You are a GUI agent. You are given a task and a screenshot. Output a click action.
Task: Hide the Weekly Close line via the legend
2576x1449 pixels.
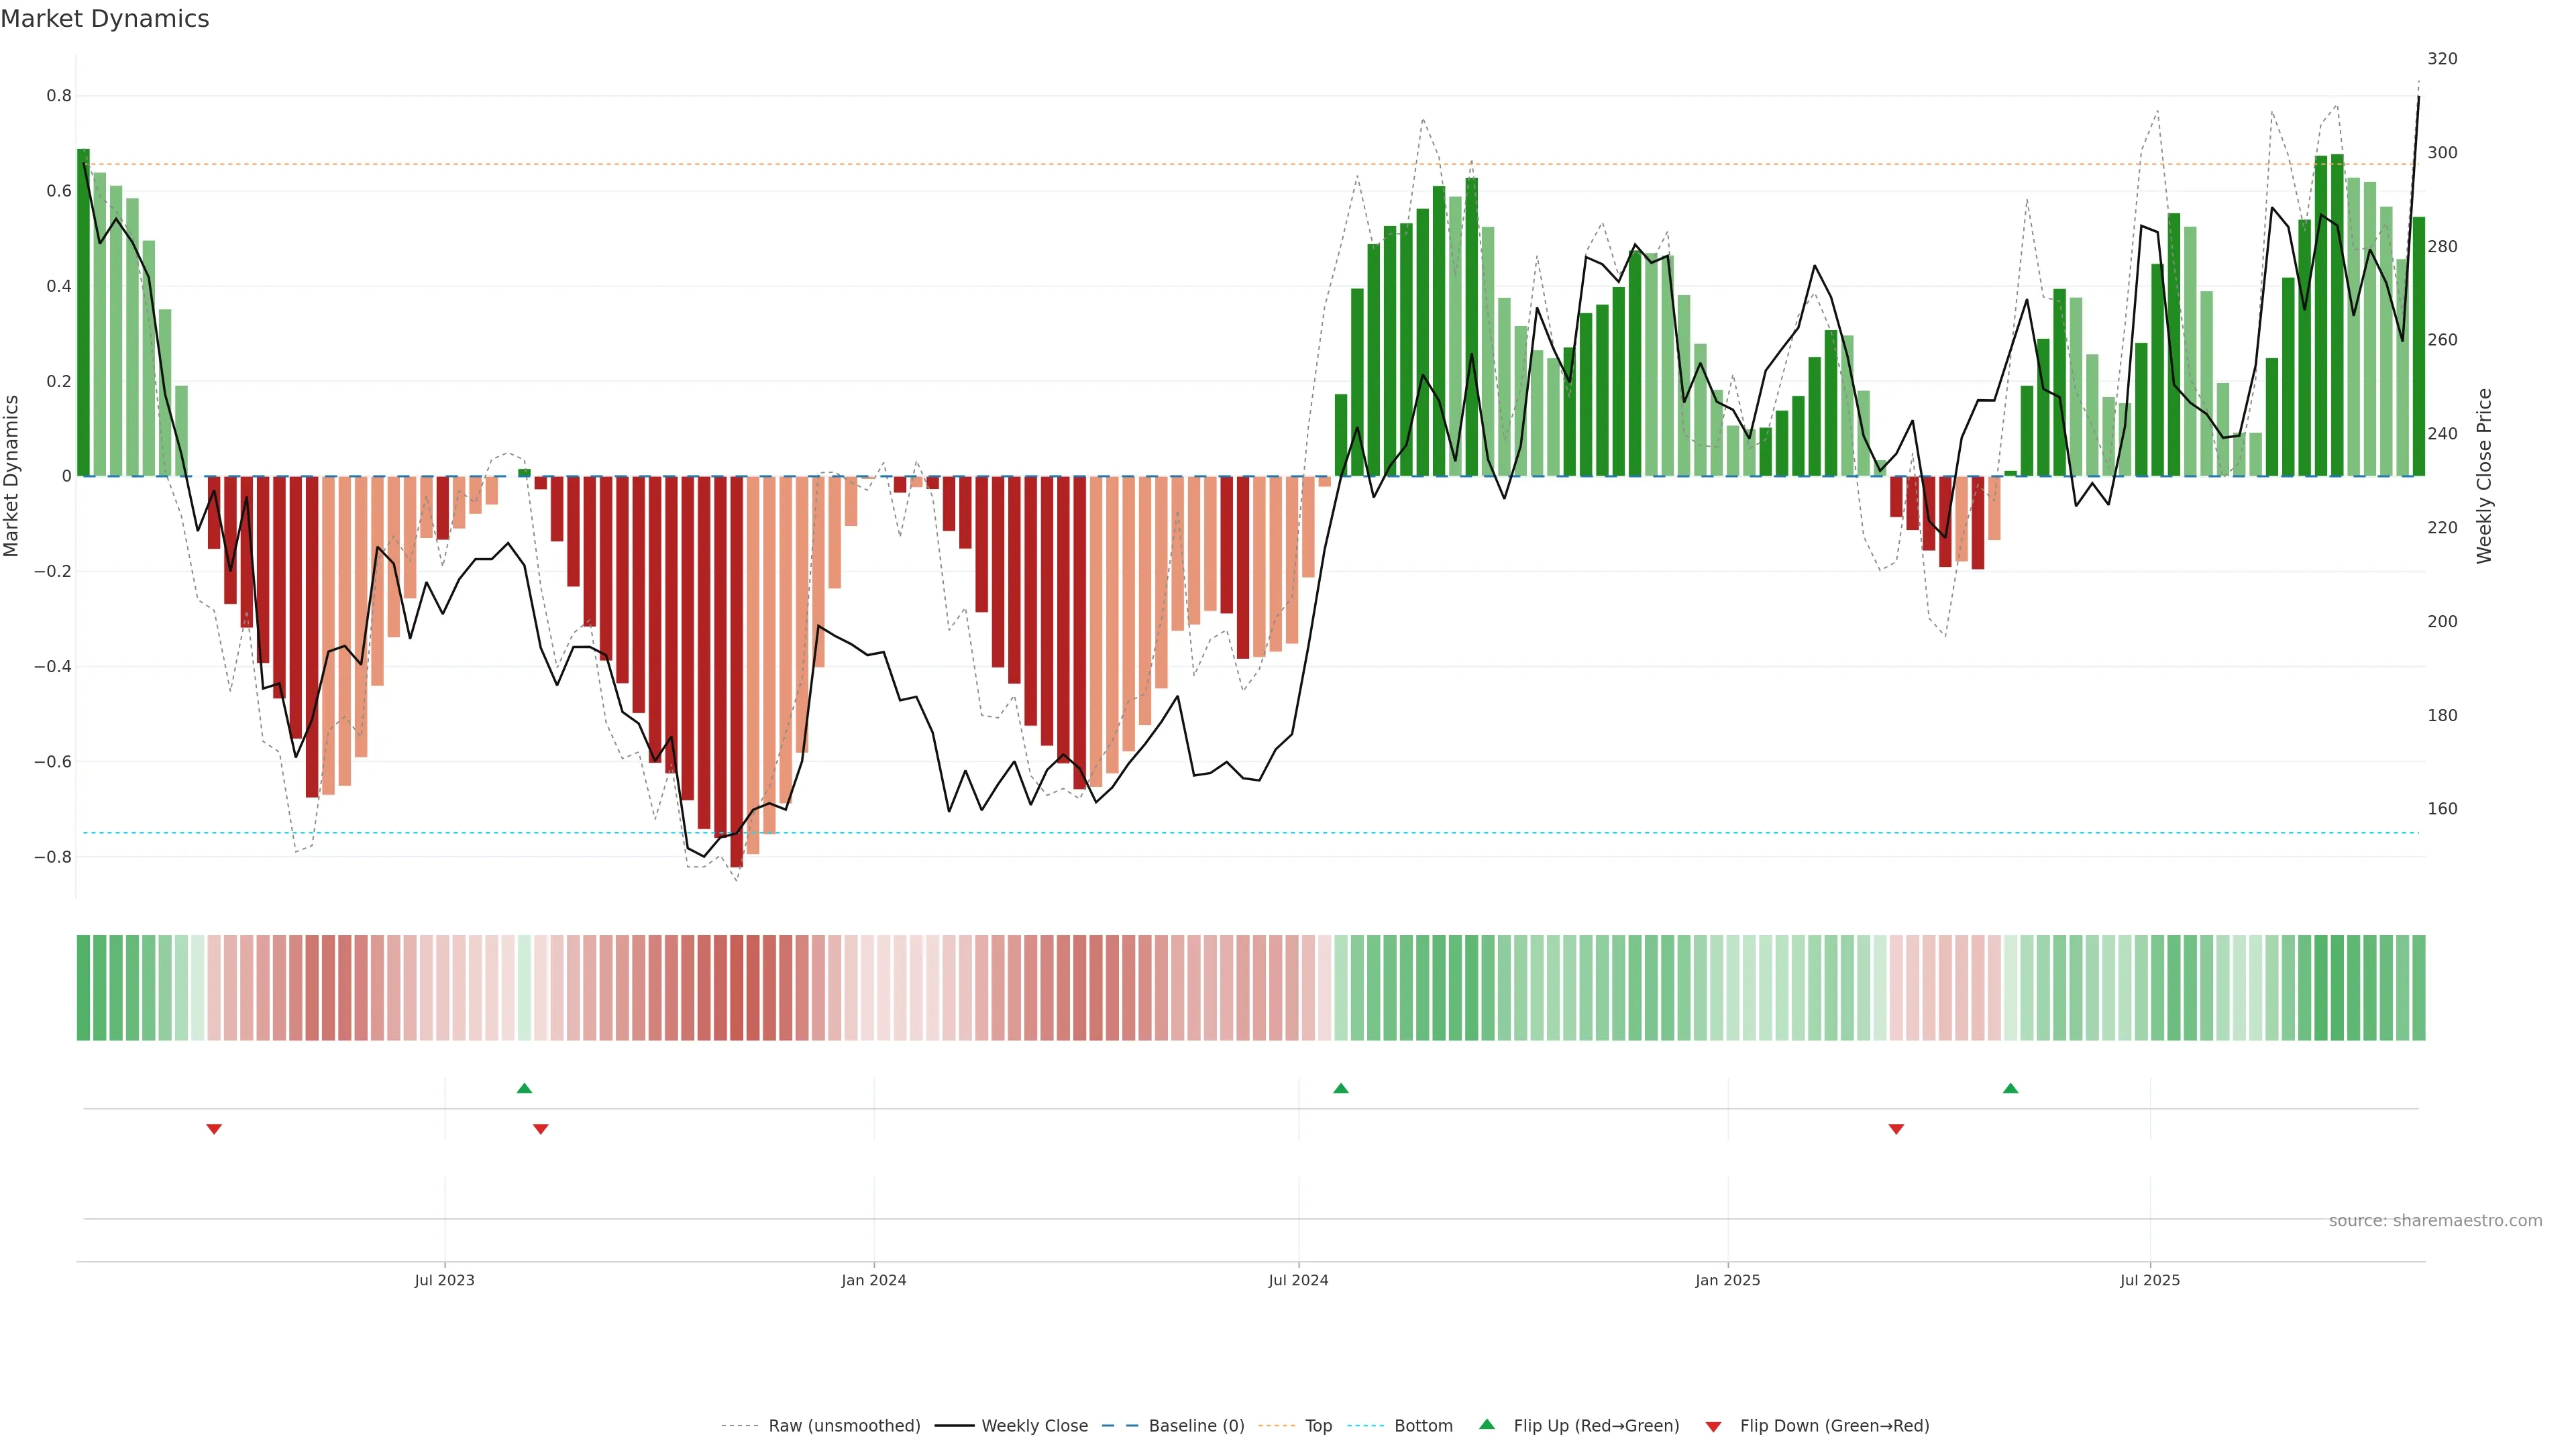pyautogui.click(x=1034, y=1426)
